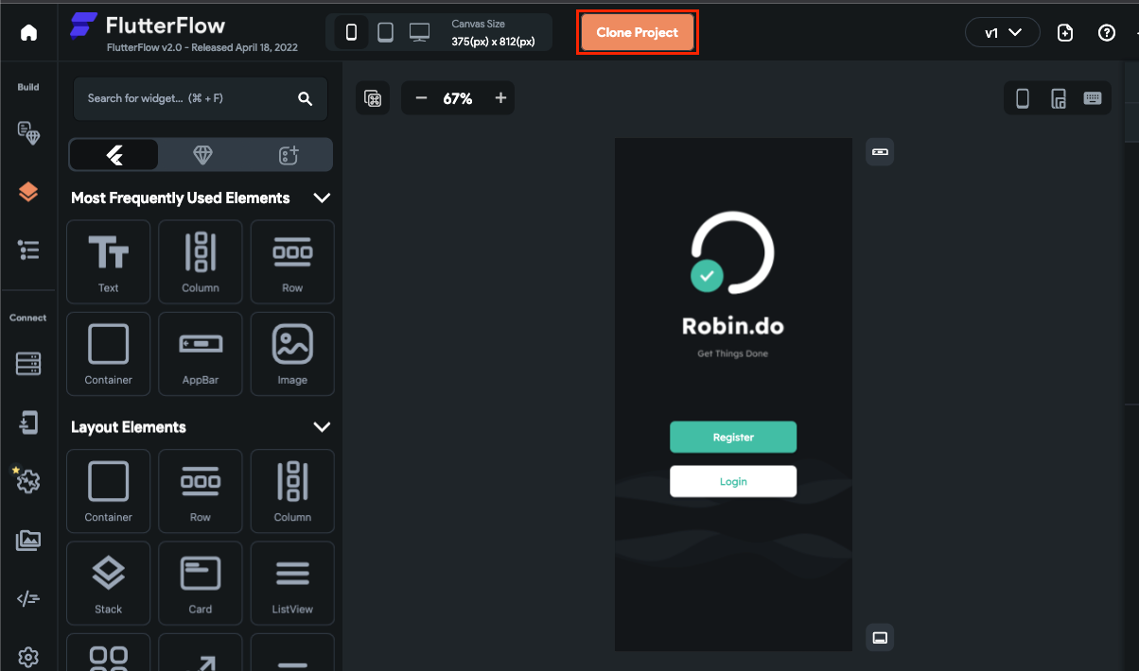
Task: Toggle the on-screen keyboard preview
Action: tap(1093, 98)
